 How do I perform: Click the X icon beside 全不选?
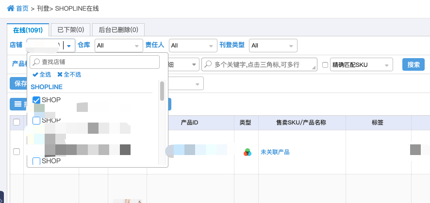click(60, 75)
